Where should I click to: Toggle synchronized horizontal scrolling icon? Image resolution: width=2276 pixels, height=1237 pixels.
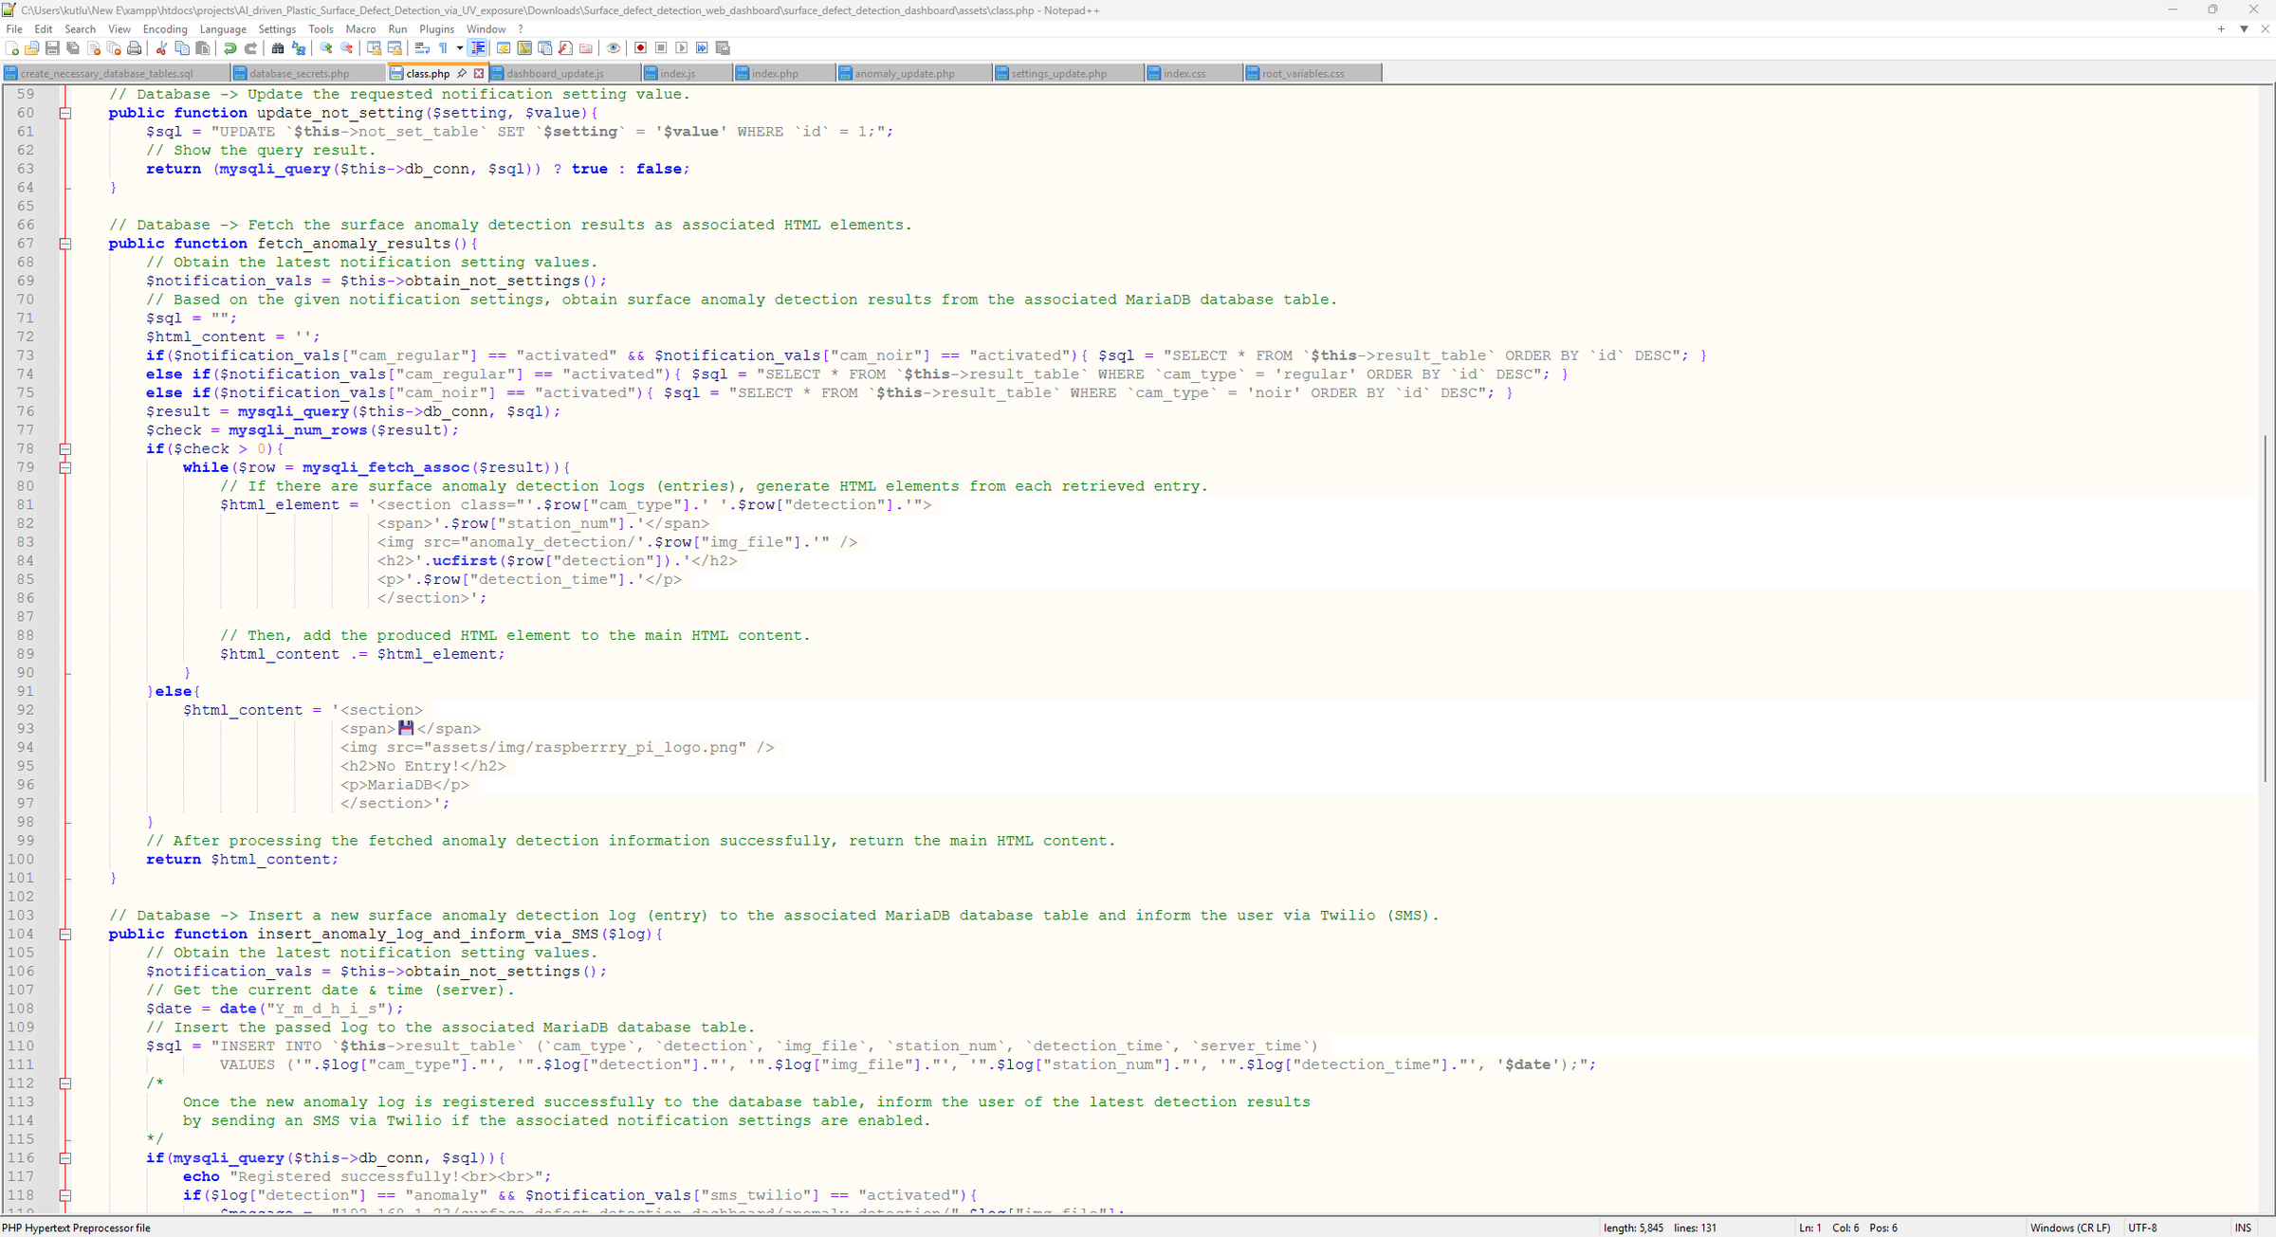pyautogui.click(x=395, y=48)
